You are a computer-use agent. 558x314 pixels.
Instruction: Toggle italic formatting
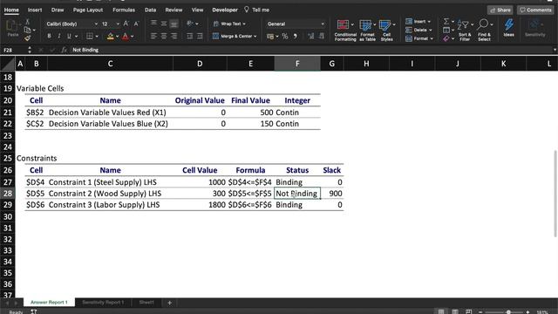click(59, 36)
